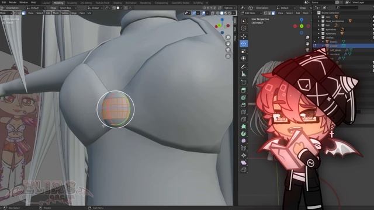
Task: Click the pan hand gizmo in left viewport
Action: 228,44
